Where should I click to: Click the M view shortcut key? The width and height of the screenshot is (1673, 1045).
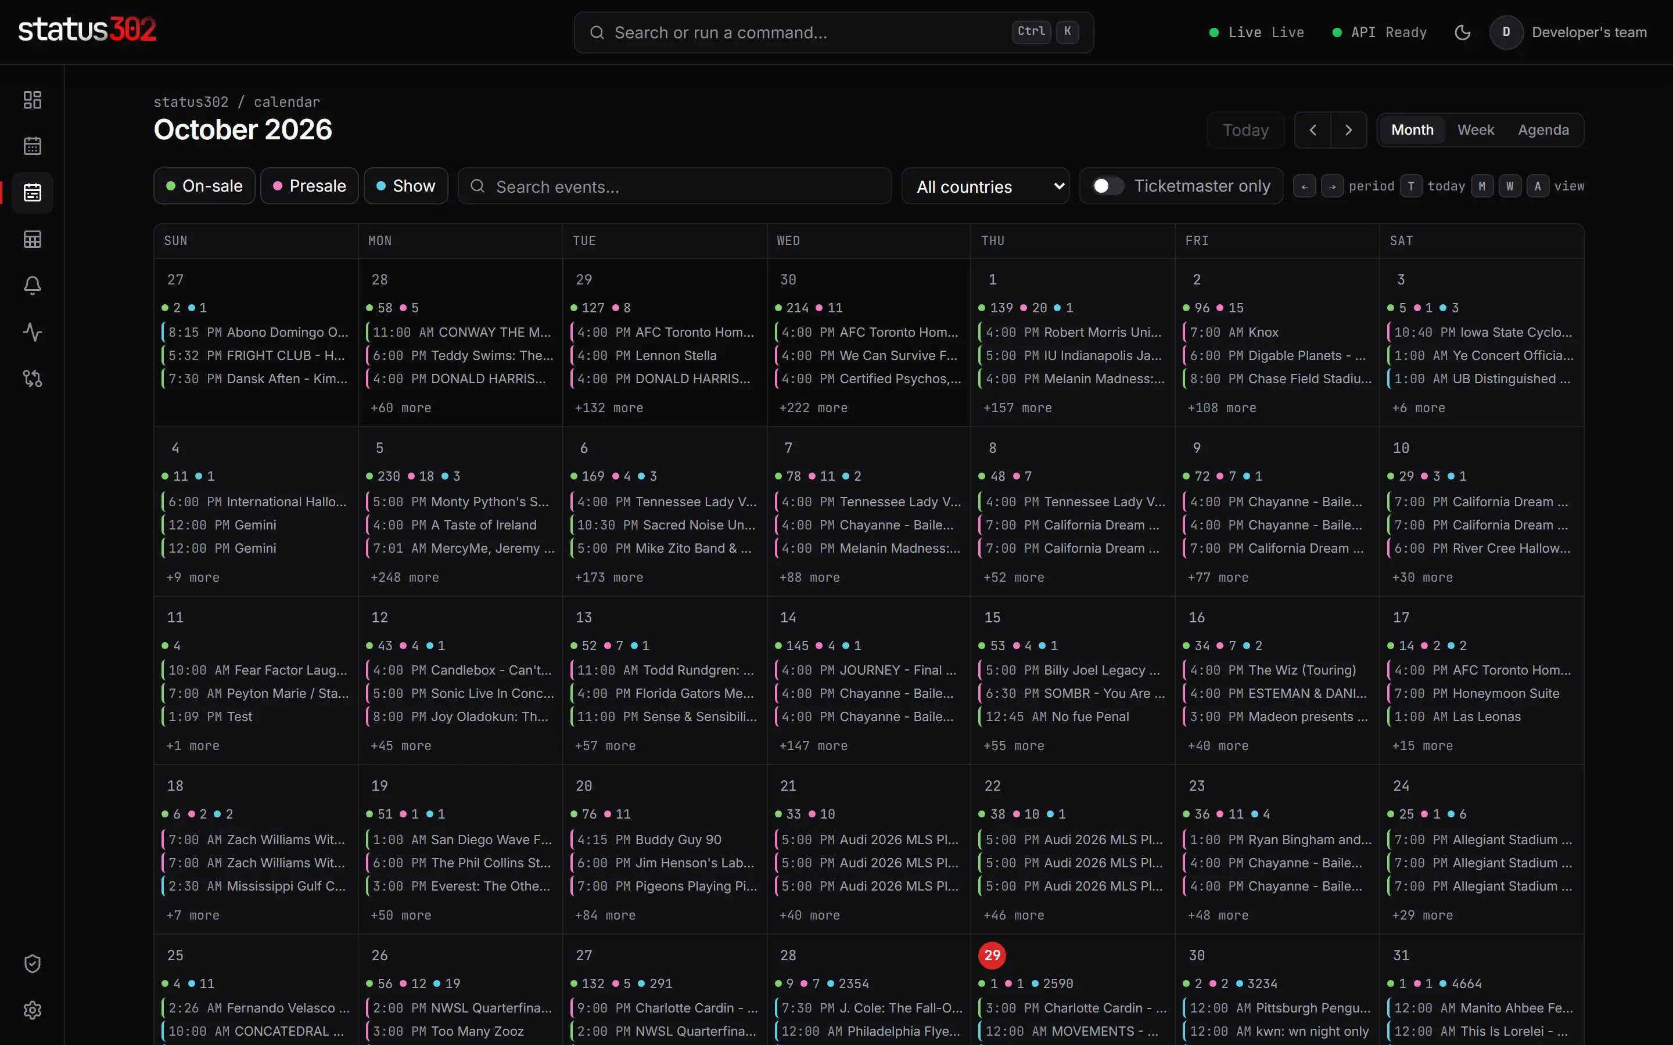(x=1482, y=186)
